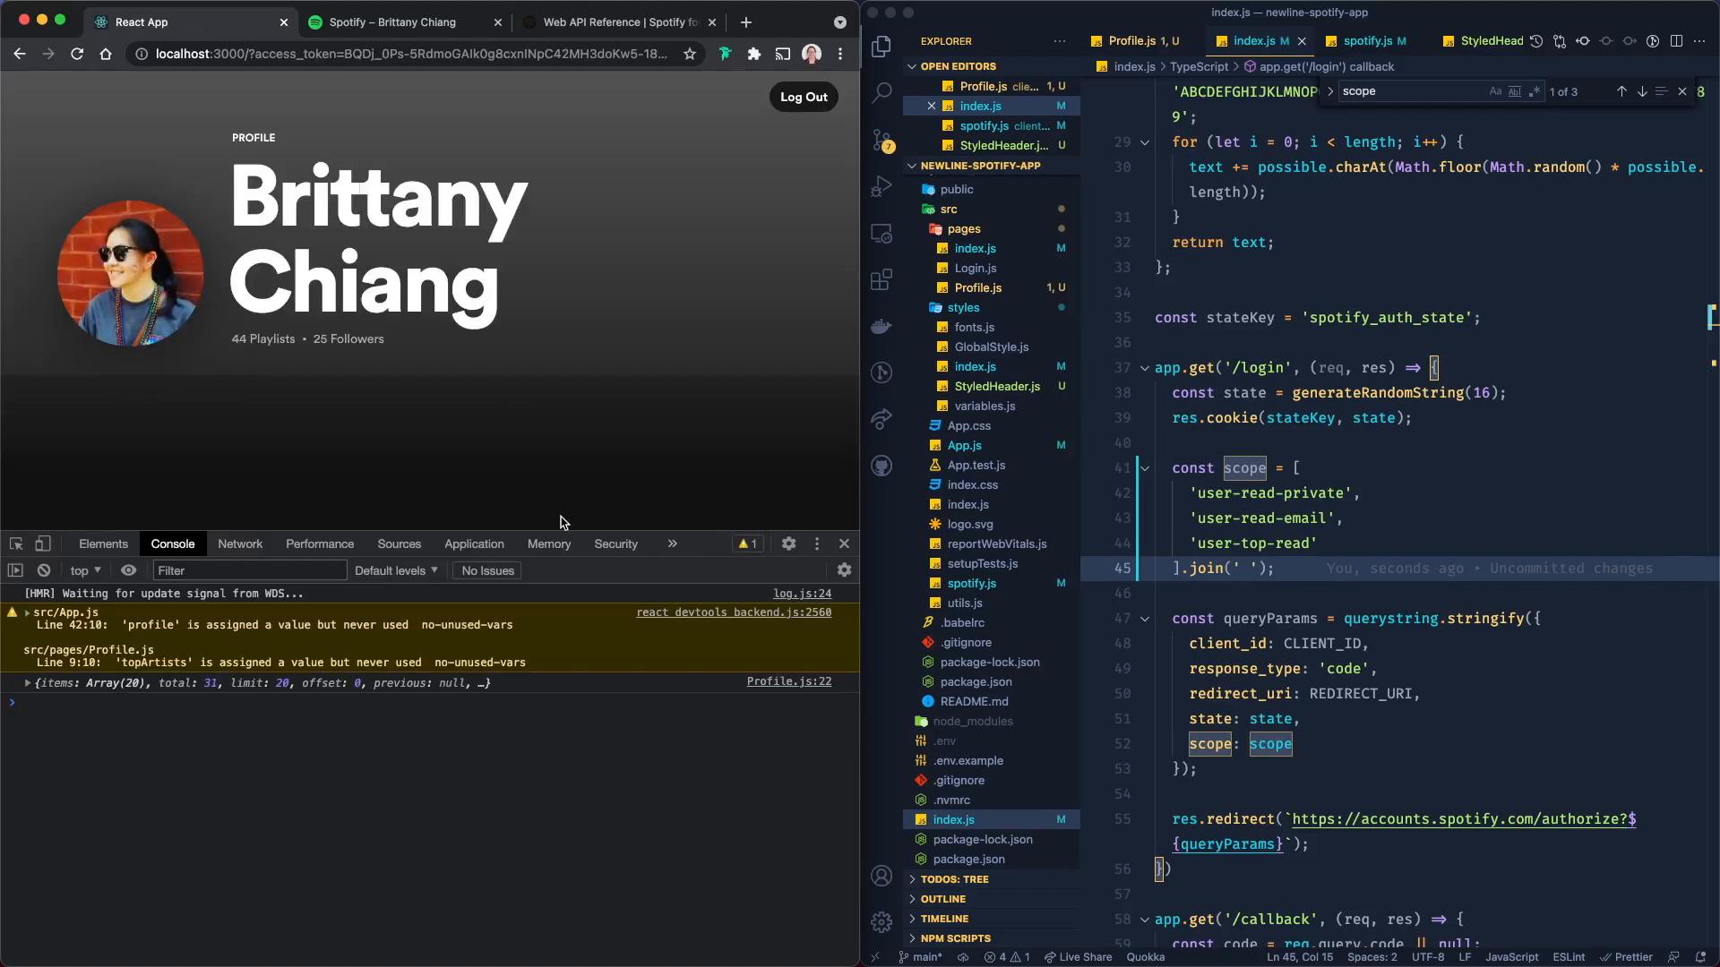Viewport: 1720px width, 967px height.
Task: Select the spotify.js editor tab
Action: click(1366, 41)
